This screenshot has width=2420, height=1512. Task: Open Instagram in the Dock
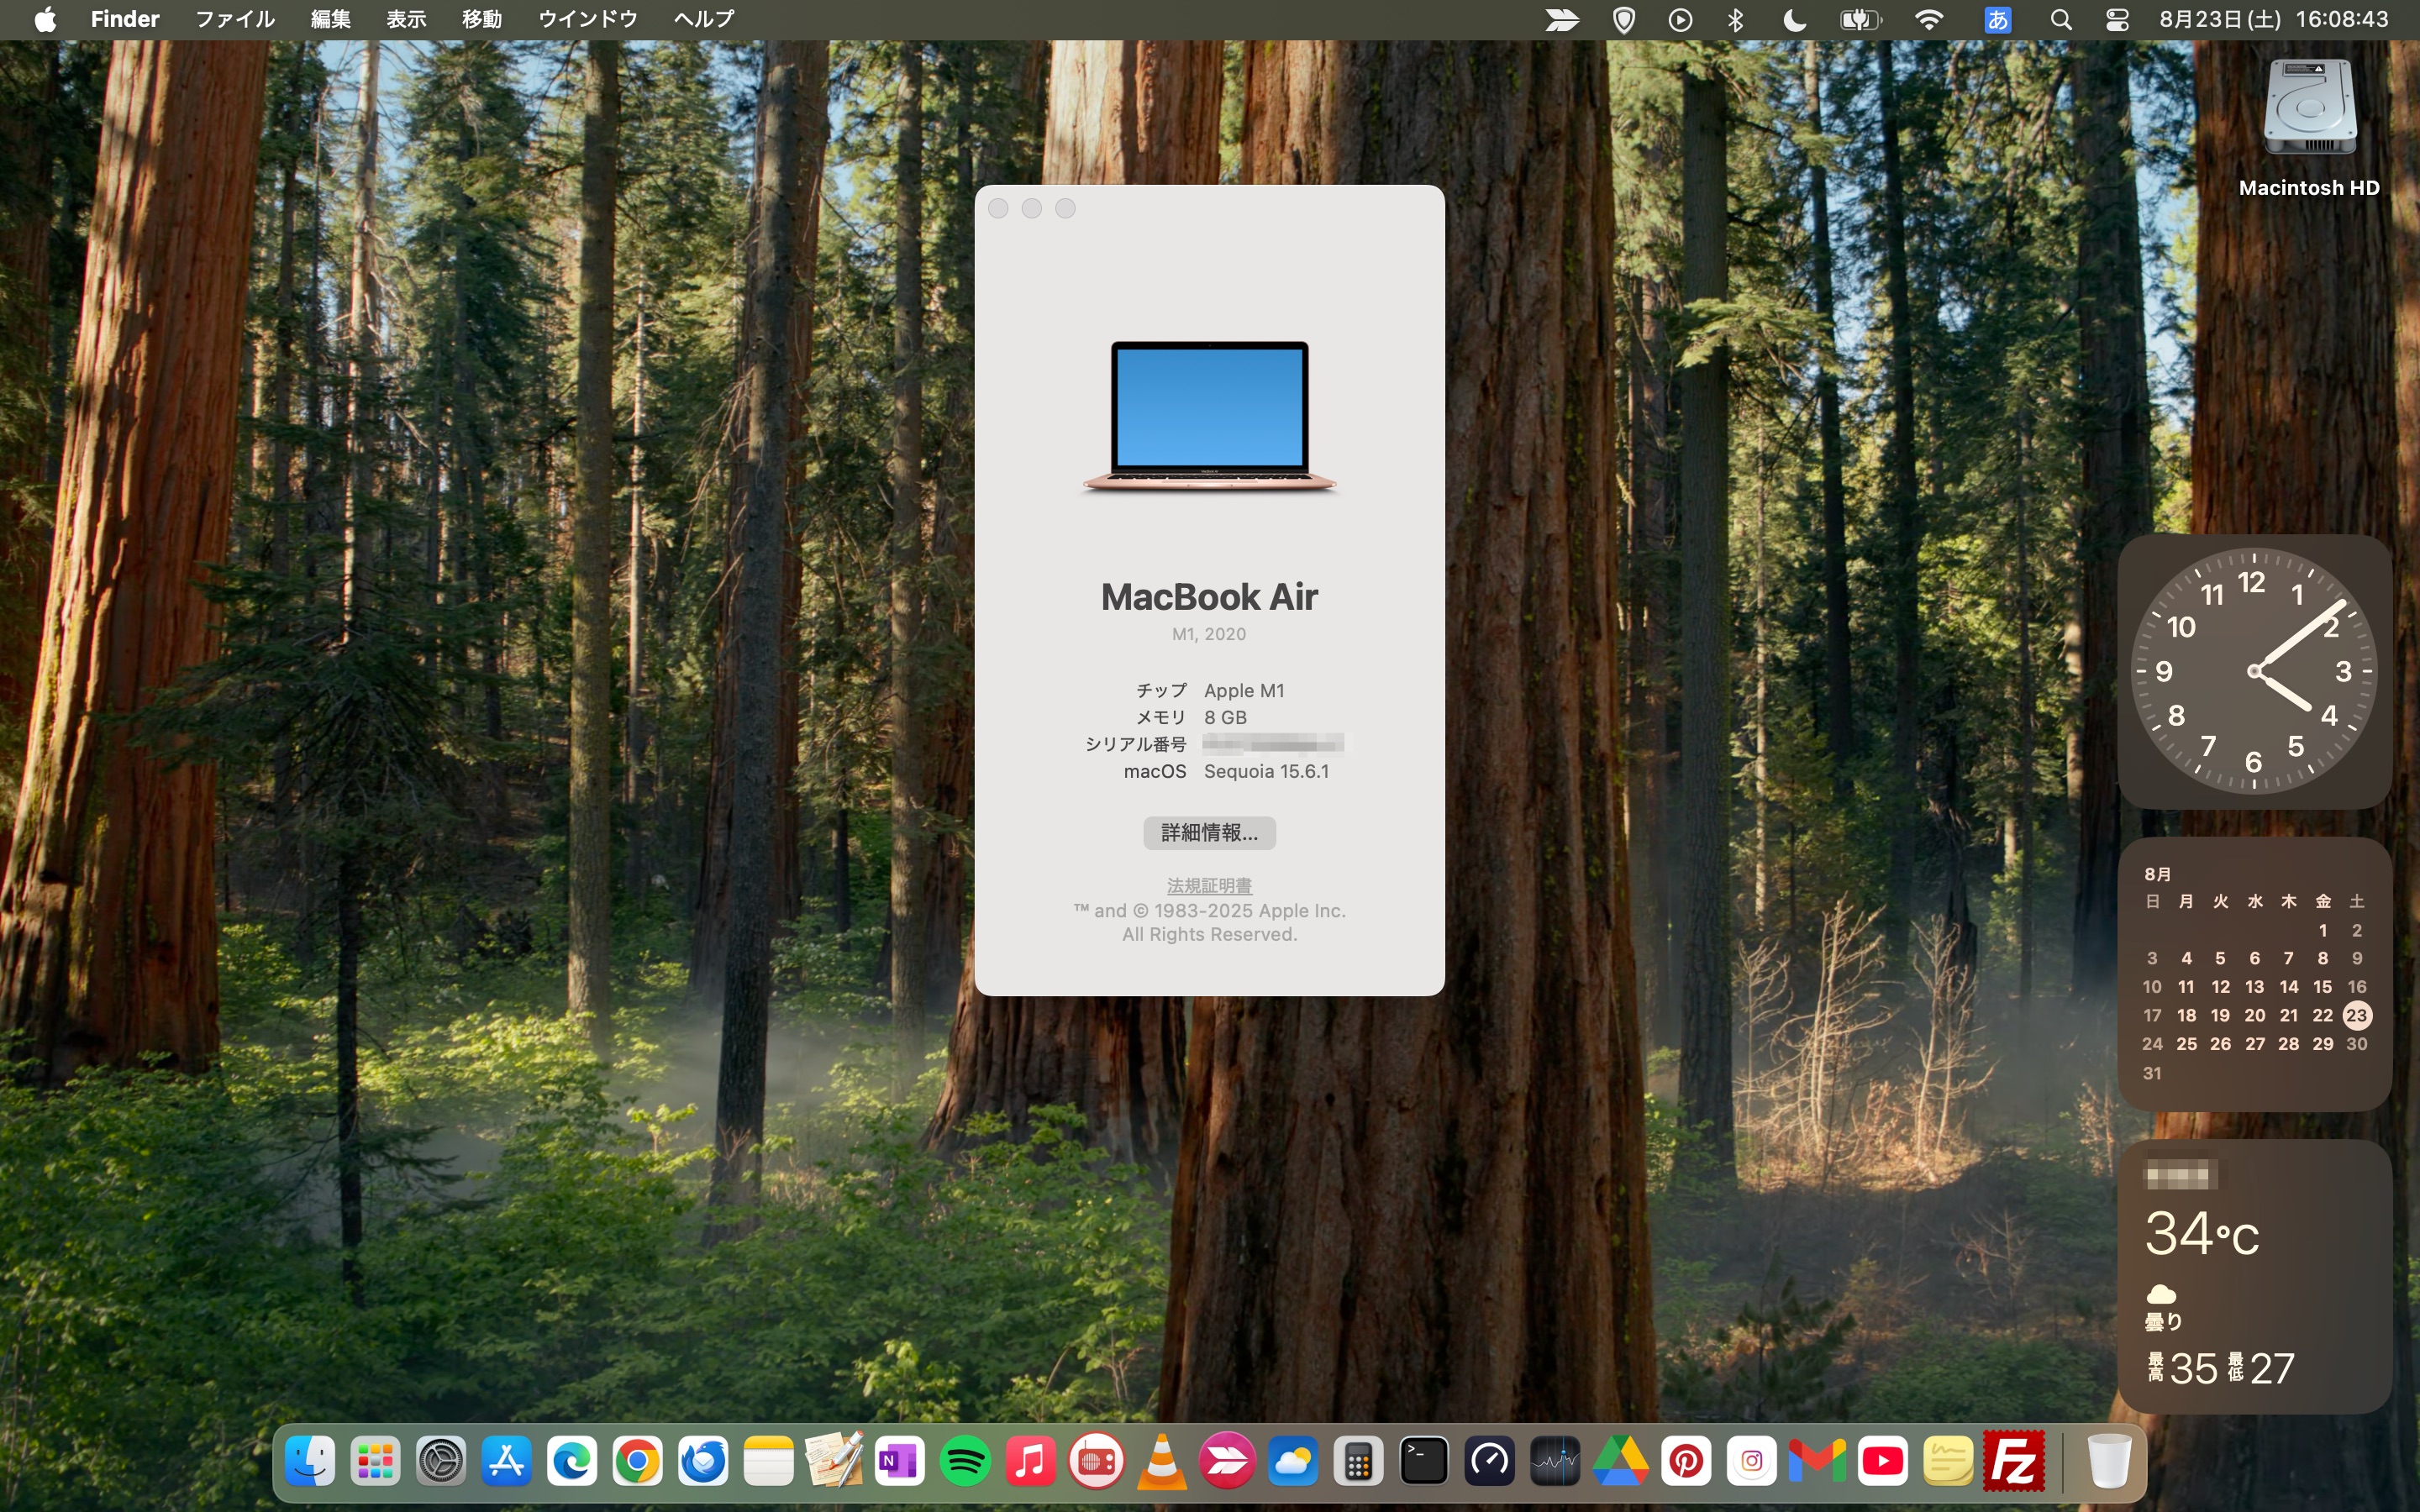click(1751, 1462)
